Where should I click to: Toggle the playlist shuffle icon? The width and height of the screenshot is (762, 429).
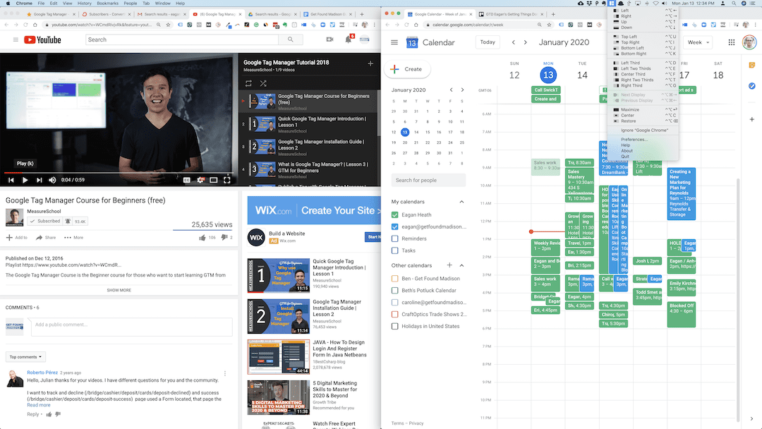tap(263, 83)
